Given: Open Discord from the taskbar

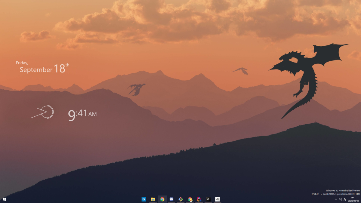Looking at the screenshot, I should pos(171,199).
